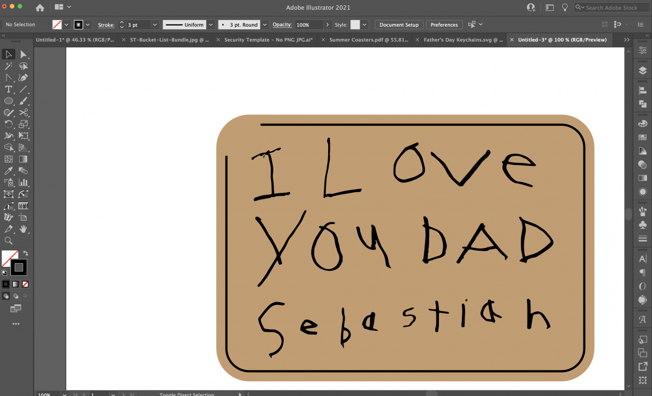Image resolution: width=652 pixels, height=396 pixels.
Task: Set paint mode to Gradient
Action: pos(16,284)
